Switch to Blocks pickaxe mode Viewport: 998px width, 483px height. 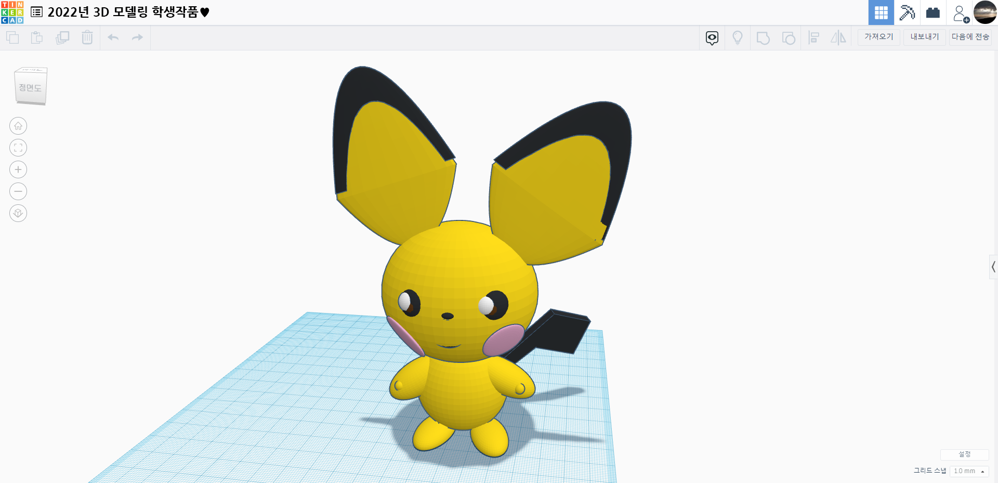(x=907, y=12)
